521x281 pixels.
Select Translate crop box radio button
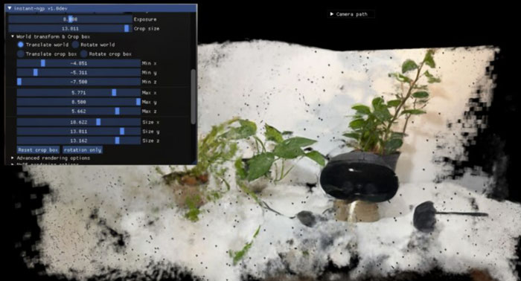click(x=21, y=54)
